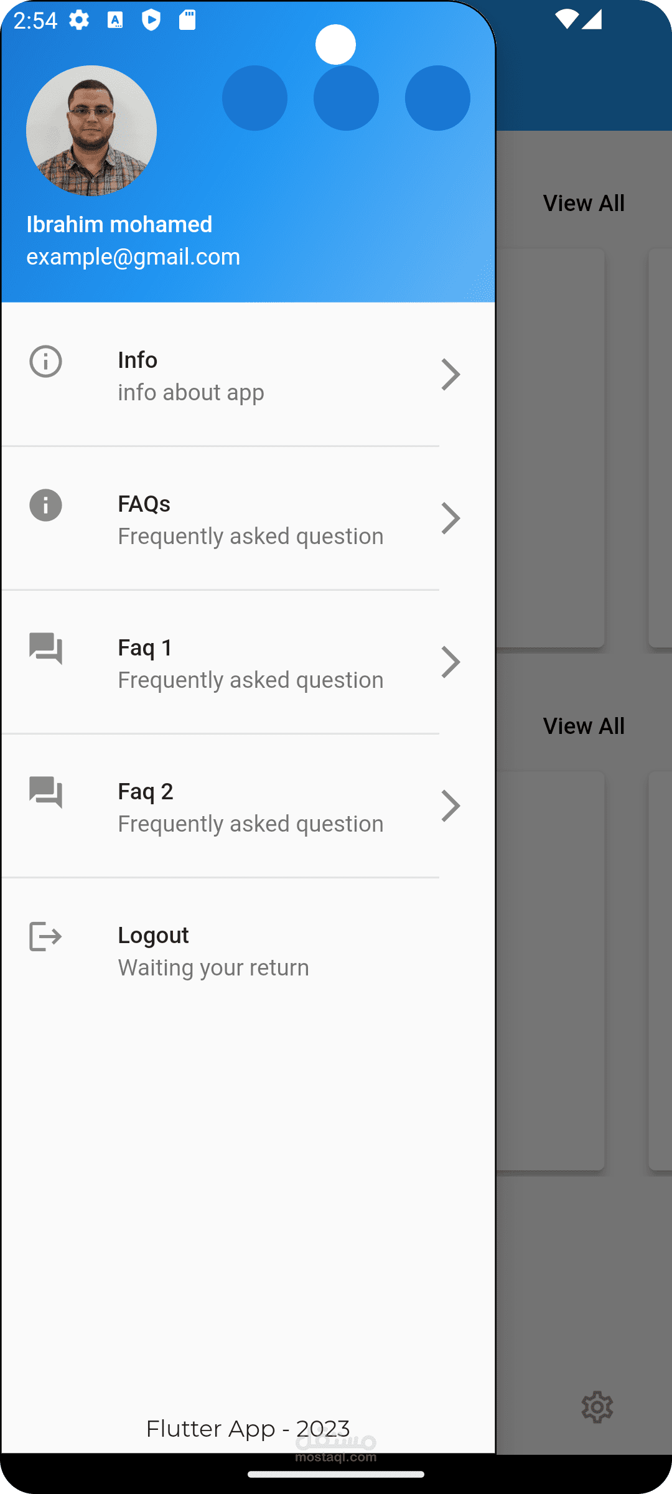The width and height of the screenshot is (672, 1494).
Task: Click the logout exit arrow icon
Action: (x=45, y=936)
